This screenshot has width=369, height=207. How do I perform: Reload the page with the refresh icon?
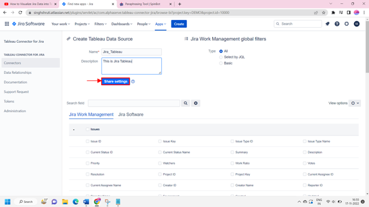point(20,12)
